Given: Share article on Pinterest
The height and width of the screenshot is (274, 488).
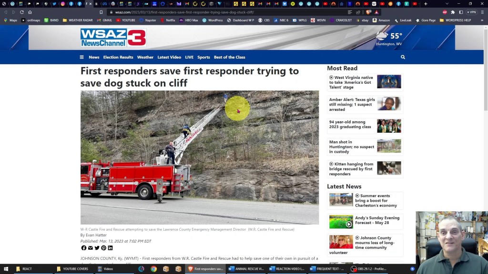Looking at the screenshot, I should click(x=103, y=248).
